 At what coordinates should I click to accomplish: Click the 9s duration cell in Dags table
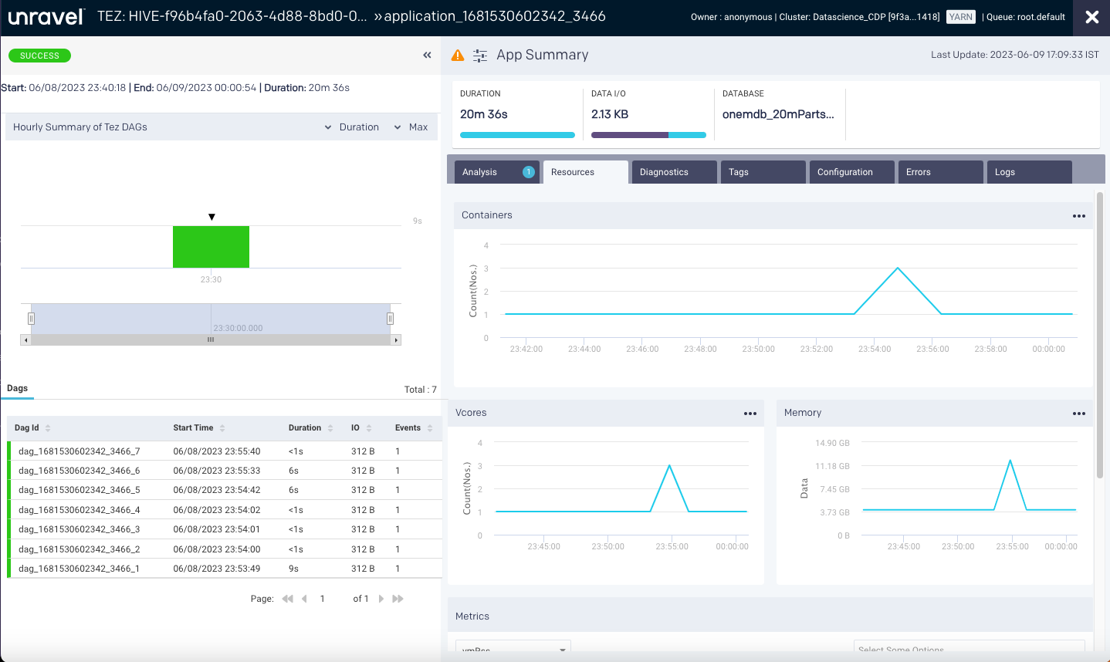(x=293, y=569)
